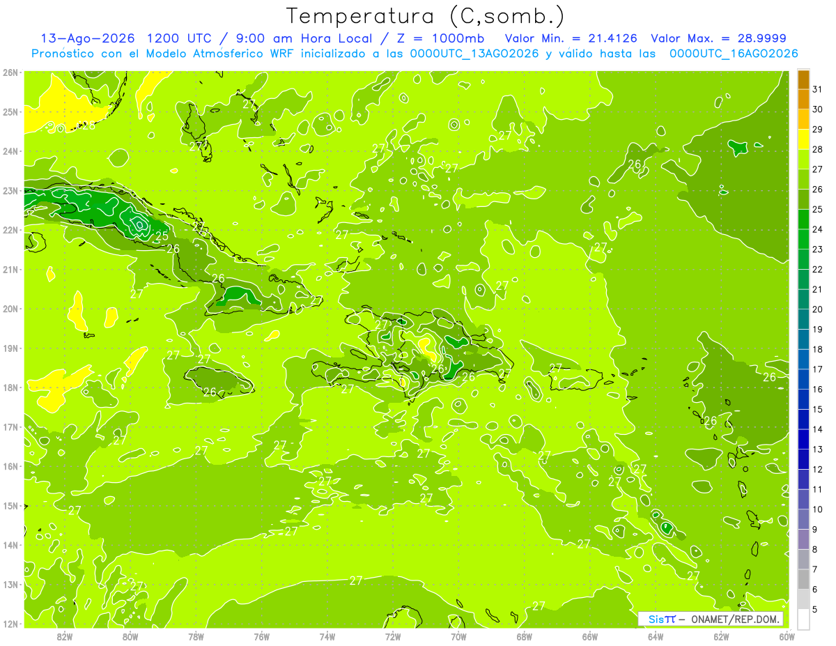Screen dimensions: 836x646
Task: Click the '24N' latitude axis label
Action: point(10,151)
